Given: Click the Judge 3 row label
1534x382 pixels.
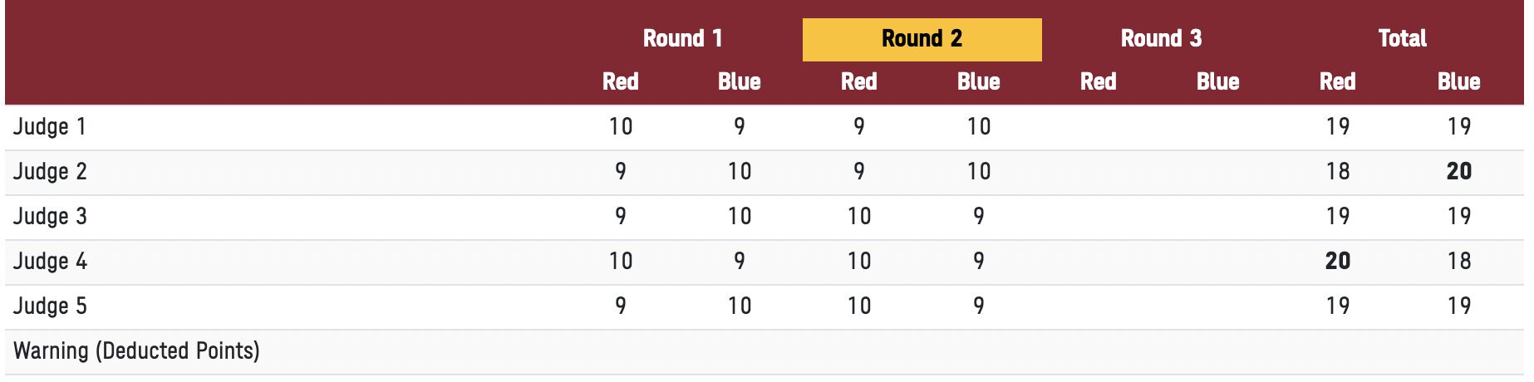Looking at the screenshot, I should click(50, 217).
